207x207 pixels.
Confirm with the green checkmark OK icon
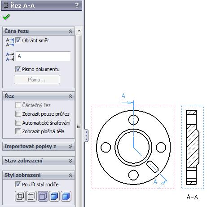(x=6, y=17)
